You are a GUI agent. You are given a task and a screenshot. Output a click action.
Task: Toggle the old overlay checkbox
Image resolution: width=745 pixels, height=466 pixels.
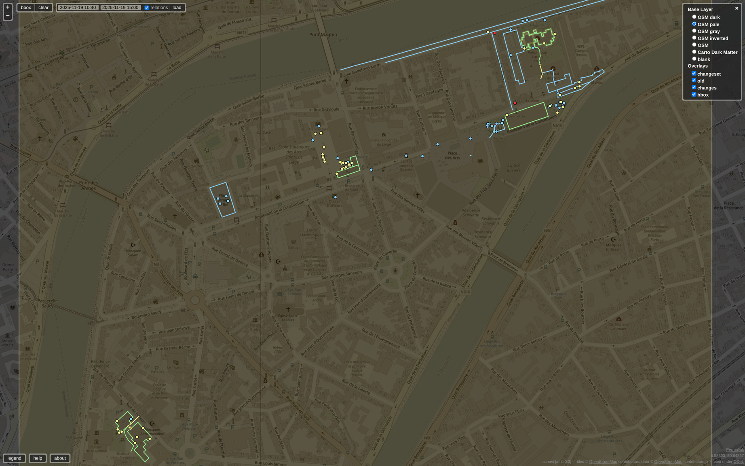point(694,80)
